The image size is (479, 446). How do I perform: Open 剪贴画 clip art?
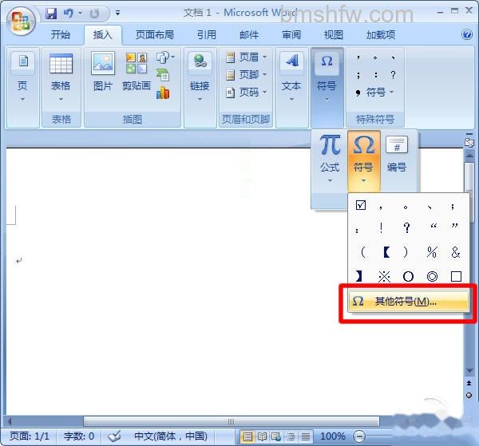click(137, 72)
